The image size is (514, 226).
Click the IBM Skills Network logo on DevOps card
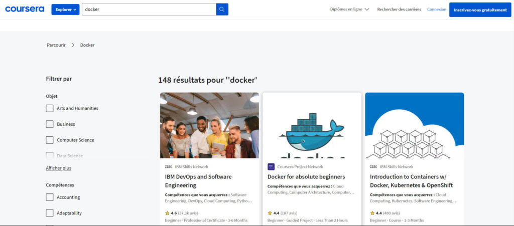click(168, 167)
